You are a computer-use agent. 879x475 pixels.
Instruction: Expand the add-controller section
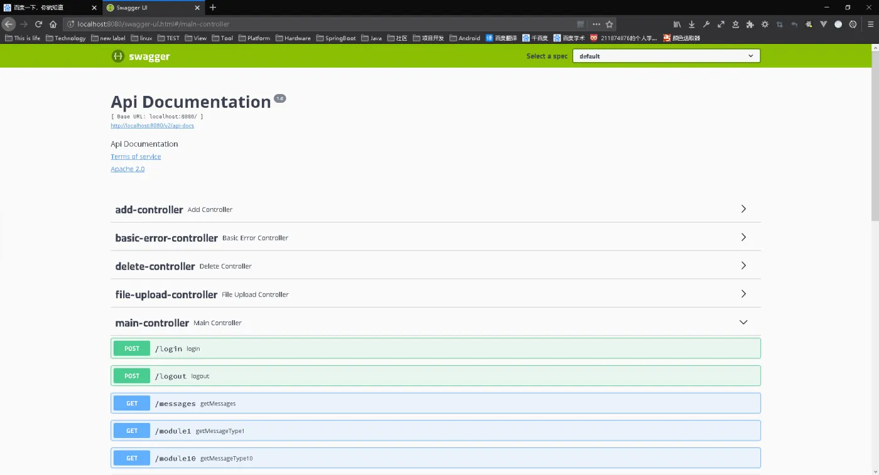436,209
